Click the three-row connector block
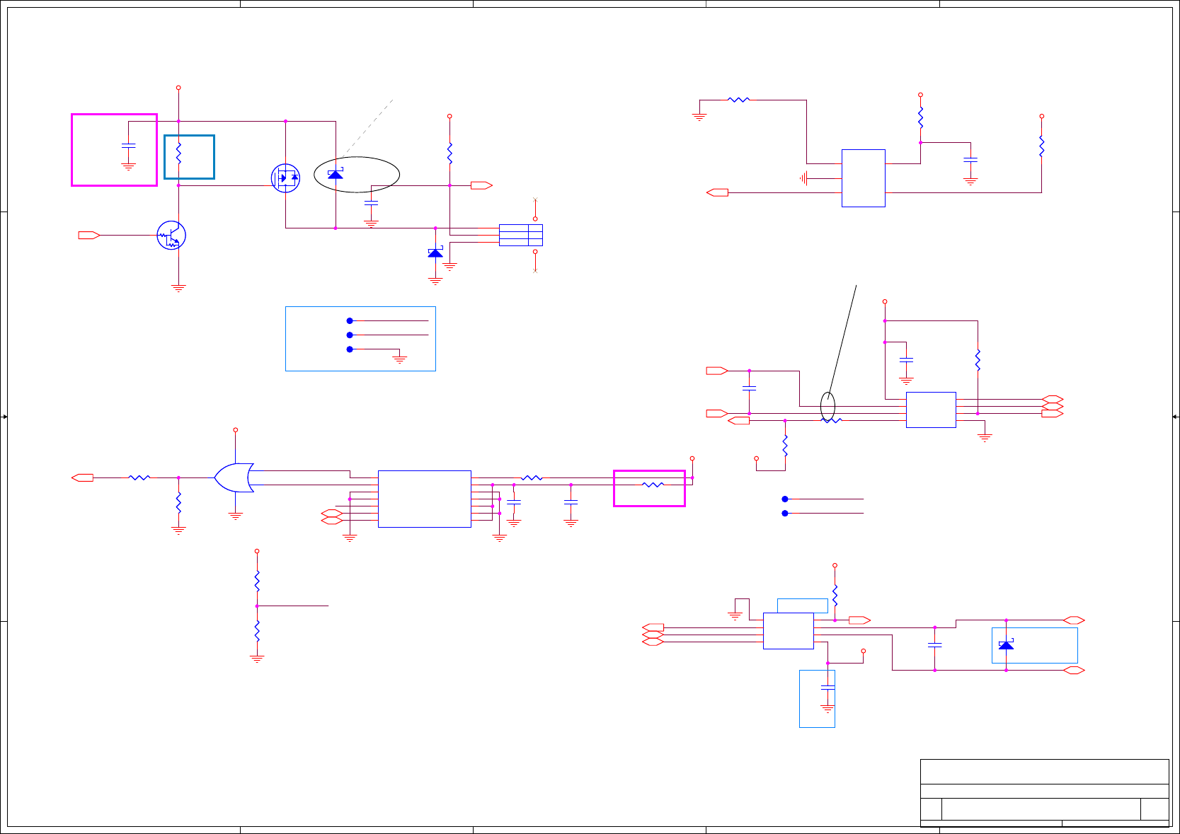Viewport: 1180px width, 834px height. click(521, 235)
